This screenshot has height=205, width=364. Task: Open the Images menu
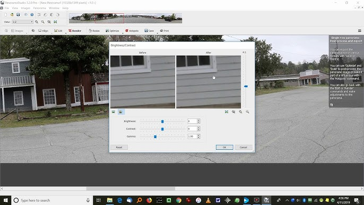pyautogui.click(x=25, y=8)
